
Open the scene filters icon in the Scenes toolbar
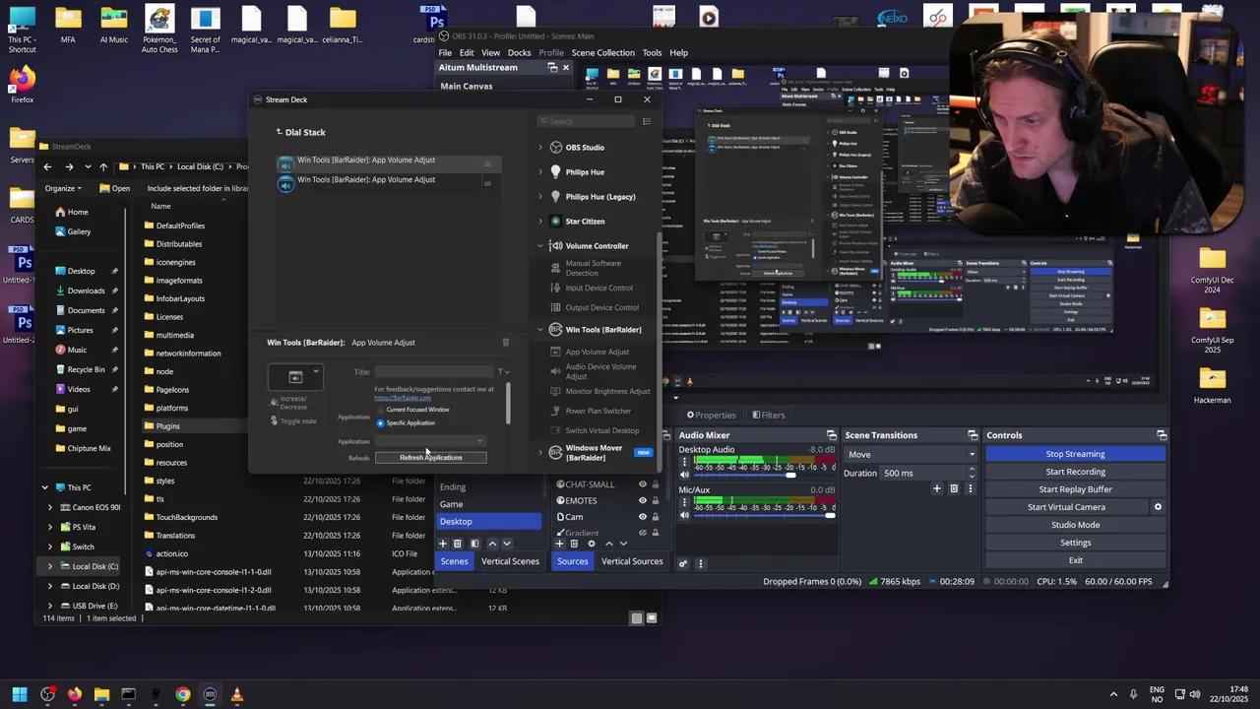pyautogui.click(x=474, y=544)
